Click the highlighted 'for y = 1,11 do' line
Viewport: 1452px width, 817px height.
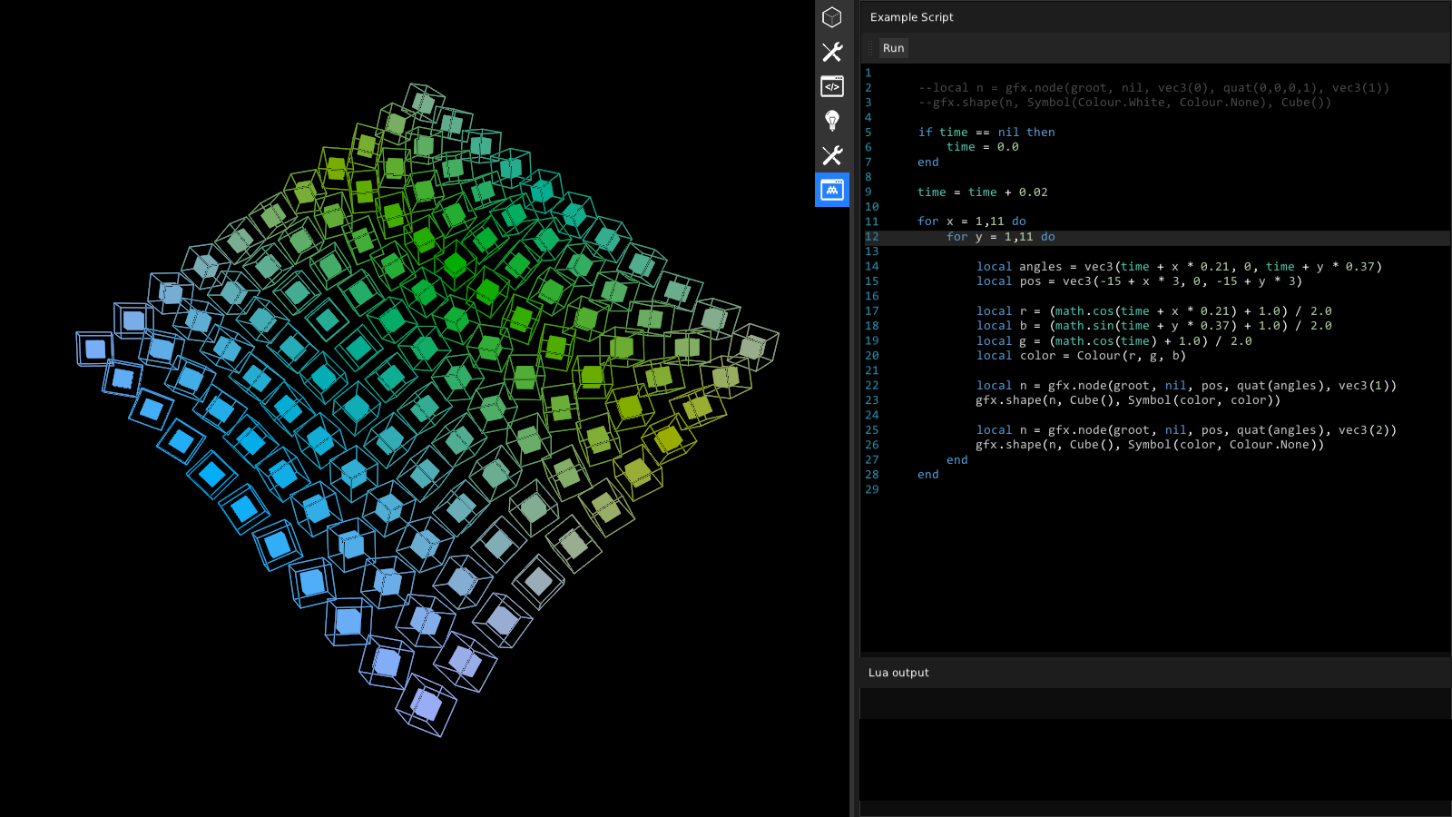click(1000, 237)
